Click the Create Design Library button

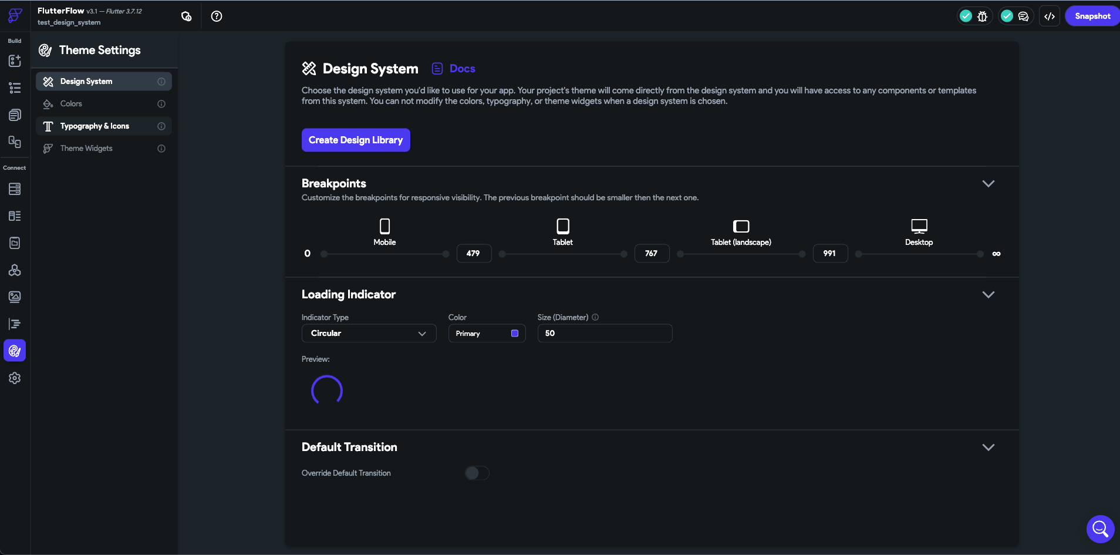pyautogui.click(x=355, y=140)
